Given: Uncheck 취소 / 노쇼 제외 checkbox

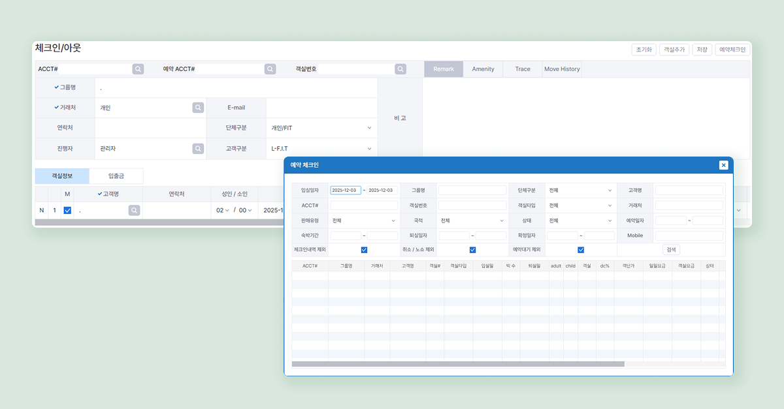Looking at the screenshot, I should coord(472,249).
